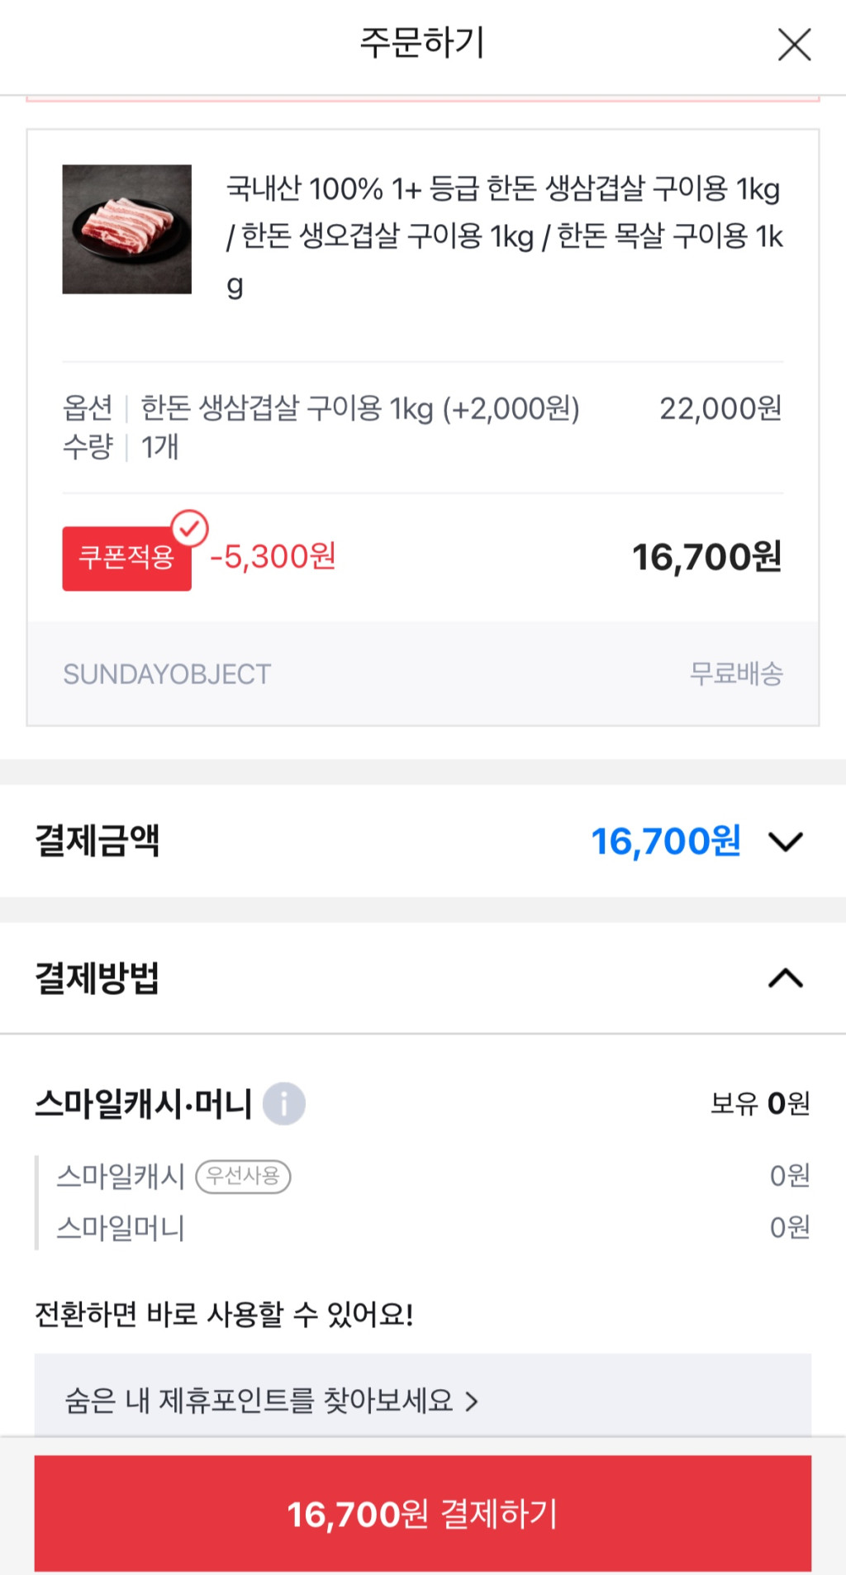
Task: Collapse the 결제방법 section chevron
Action: coord(785,978)
